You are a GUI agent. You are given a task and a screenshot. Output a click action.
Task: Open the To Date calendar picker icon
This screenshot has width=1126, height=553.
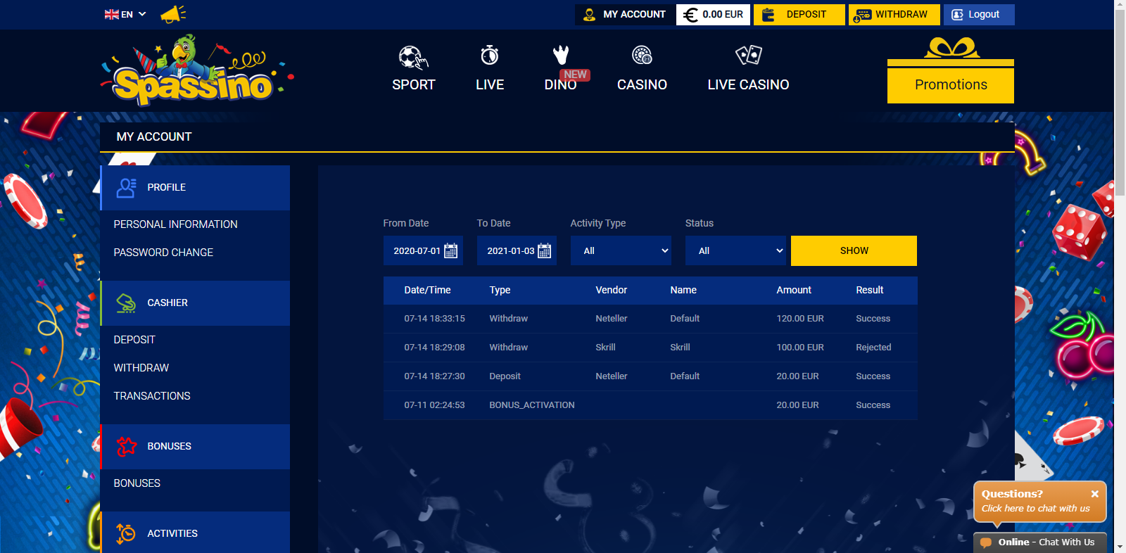[545, 251]
